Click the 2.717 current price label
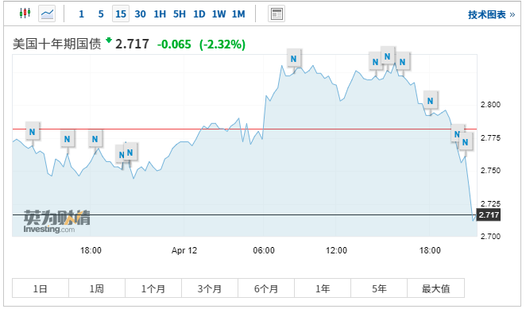This screenshot has height=309, width=526. click(x=489, y=214)
